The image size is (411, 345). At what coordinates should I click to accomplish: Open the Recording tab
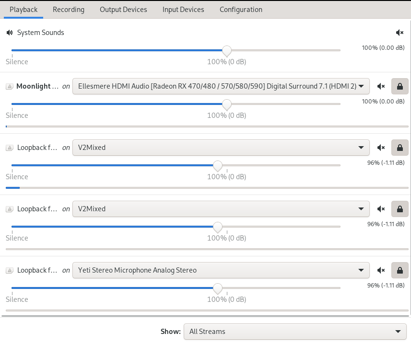(69, 10)
